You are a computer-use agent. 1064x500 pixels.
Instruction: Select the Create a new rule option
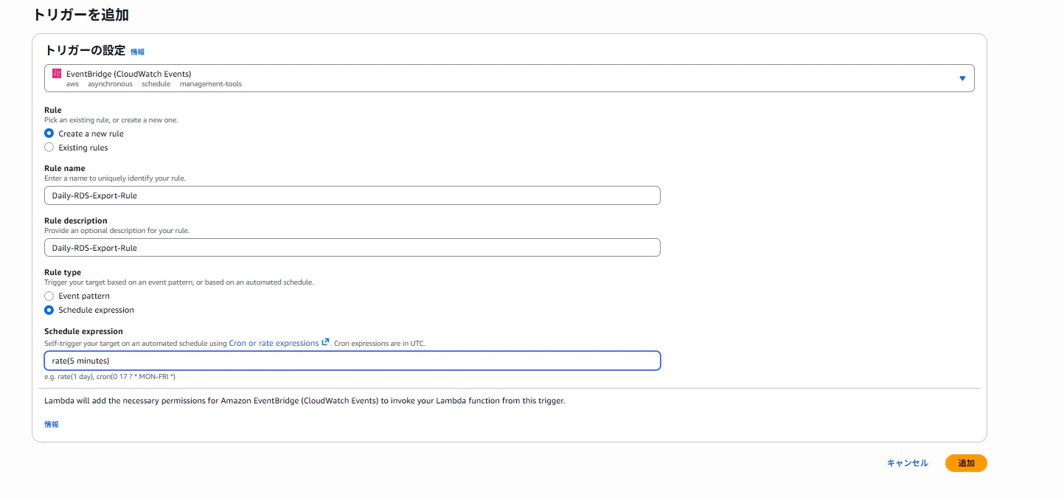tap(49, 133)
